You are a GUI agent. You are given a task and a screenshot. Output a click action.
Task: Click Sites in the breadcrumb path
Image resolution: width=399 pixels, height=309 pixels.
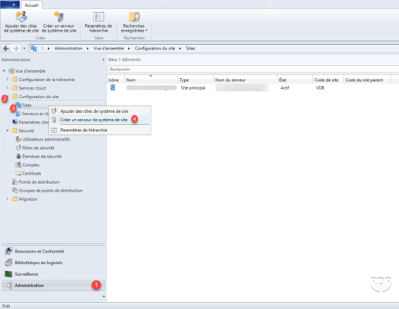click(x=190, y=49)
